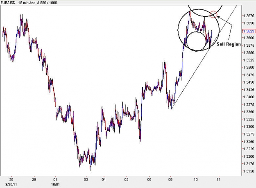Click the 05 date axis label
This screenshot has height=188, width=256.
click(x=127, y=179)
